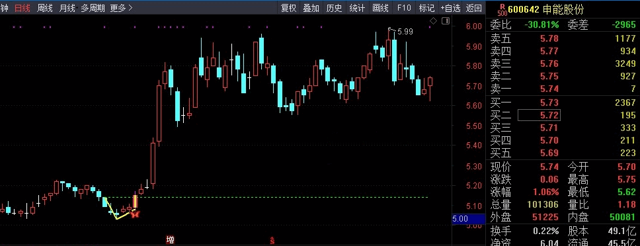Select 买三 price 5.71

click(549, 128)
